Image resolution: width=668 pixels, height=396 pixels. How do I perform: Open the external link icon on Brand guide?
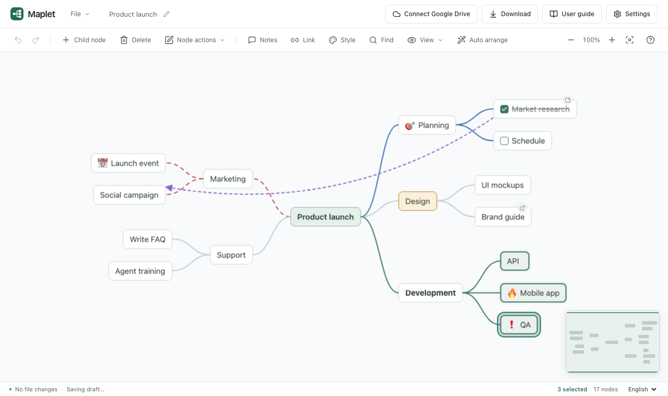[x=522, y=208]
